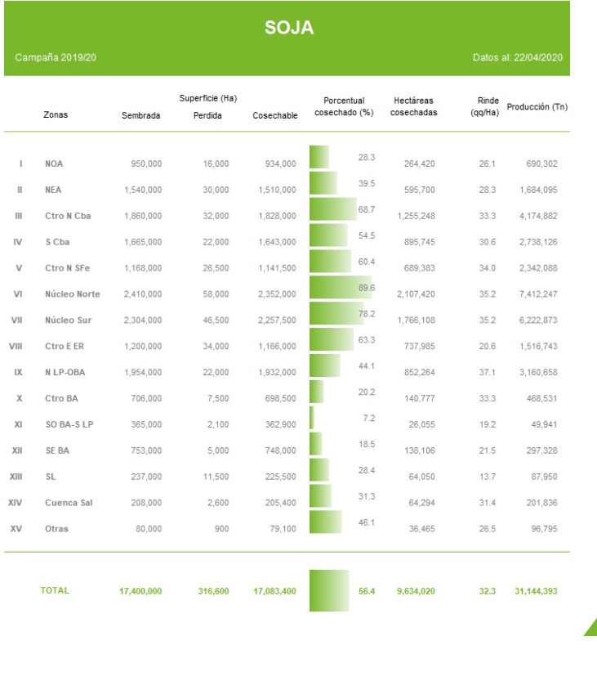The width and height of the screenshot is (597, 690).
Task: Click the Núcleo Norte progress bar at 89.6
Action: (x=341, y=288)
